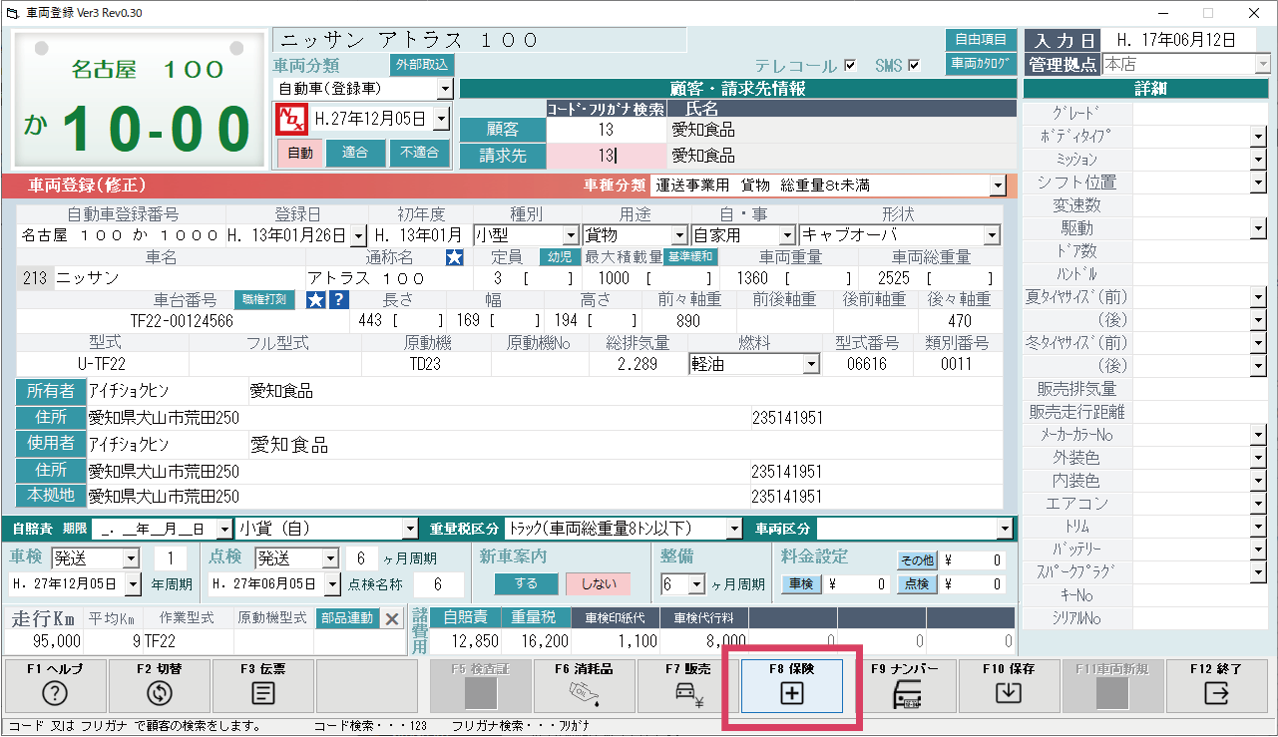The height and width of the screenshot is (737, 1278).
Task: Click 顧客 code field showing 13
Action: (606, 130)
